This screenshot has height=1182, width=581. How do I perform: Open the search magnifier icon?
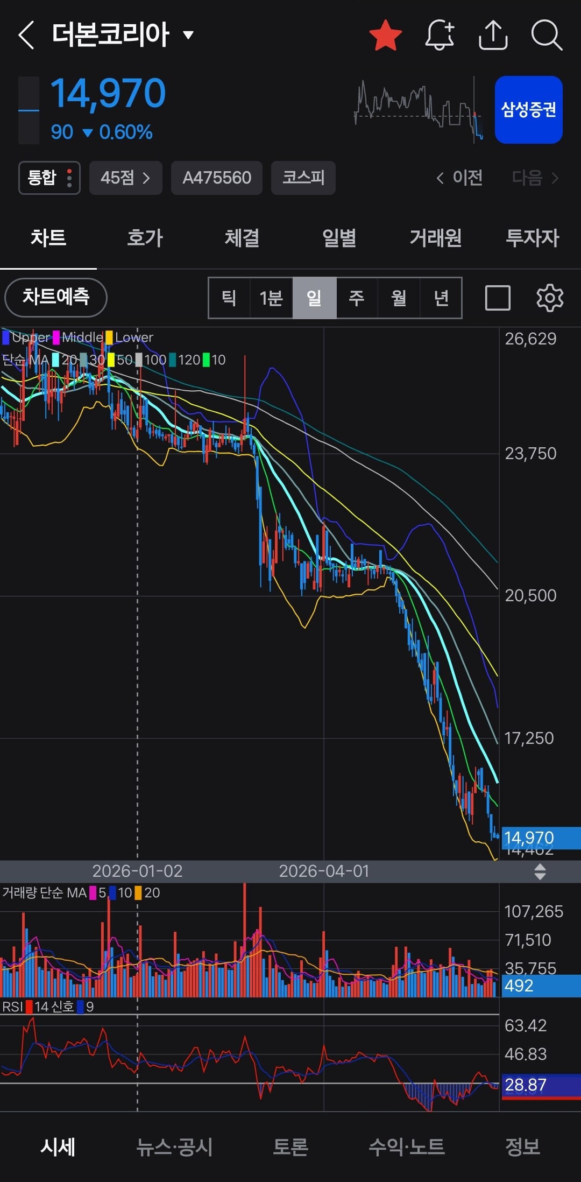coord(547,36)
